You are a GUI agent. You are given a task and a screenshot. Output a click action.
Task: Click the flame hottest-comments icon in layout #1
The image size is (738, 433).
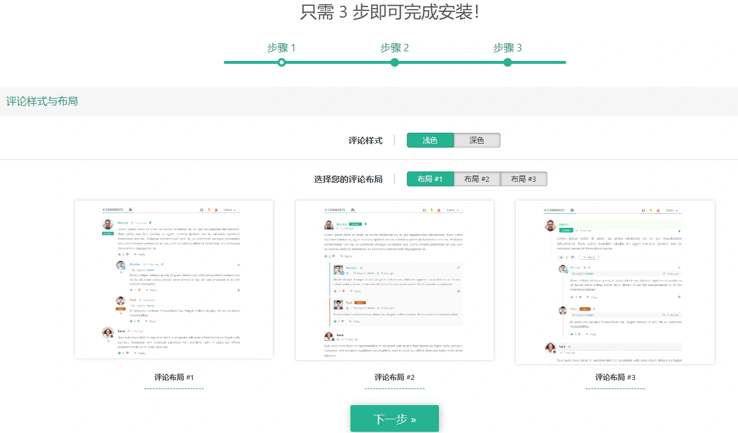click(x=216, y=210)
